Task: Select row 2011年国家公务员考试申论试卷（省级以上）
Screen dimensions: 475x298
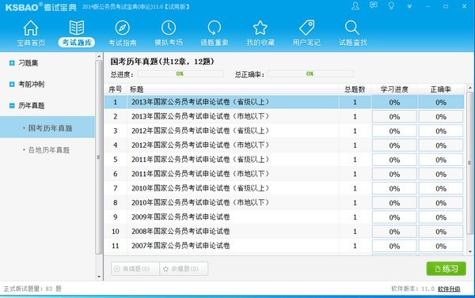Action: pyautogui.click(x=284, y=160)
